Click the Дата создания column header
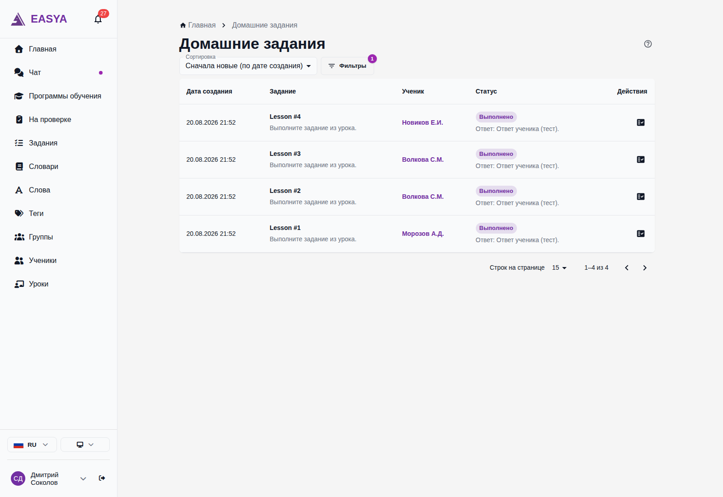Screen dimensions: 723x497 (209, 91)
